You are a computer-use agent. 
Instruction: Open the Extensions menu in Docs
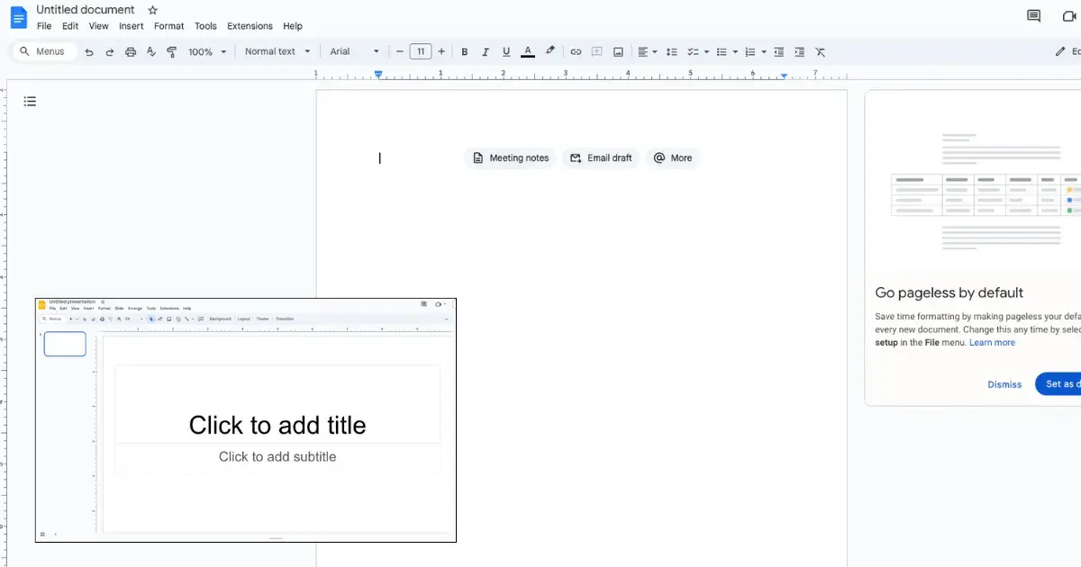[x=250, y=26]
